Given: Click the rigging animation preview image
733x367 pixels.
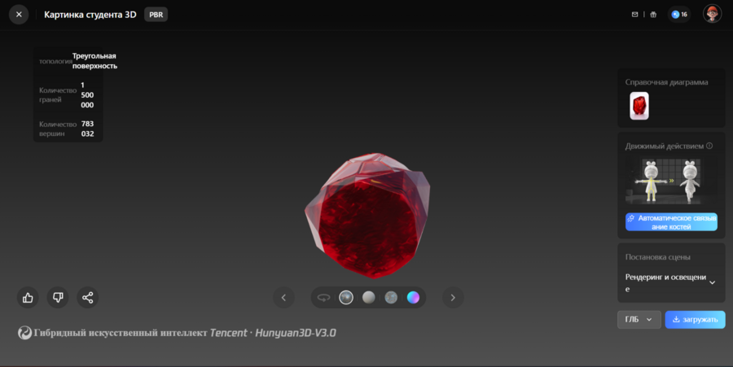Looking at the screenshot, I should [671, 181].
